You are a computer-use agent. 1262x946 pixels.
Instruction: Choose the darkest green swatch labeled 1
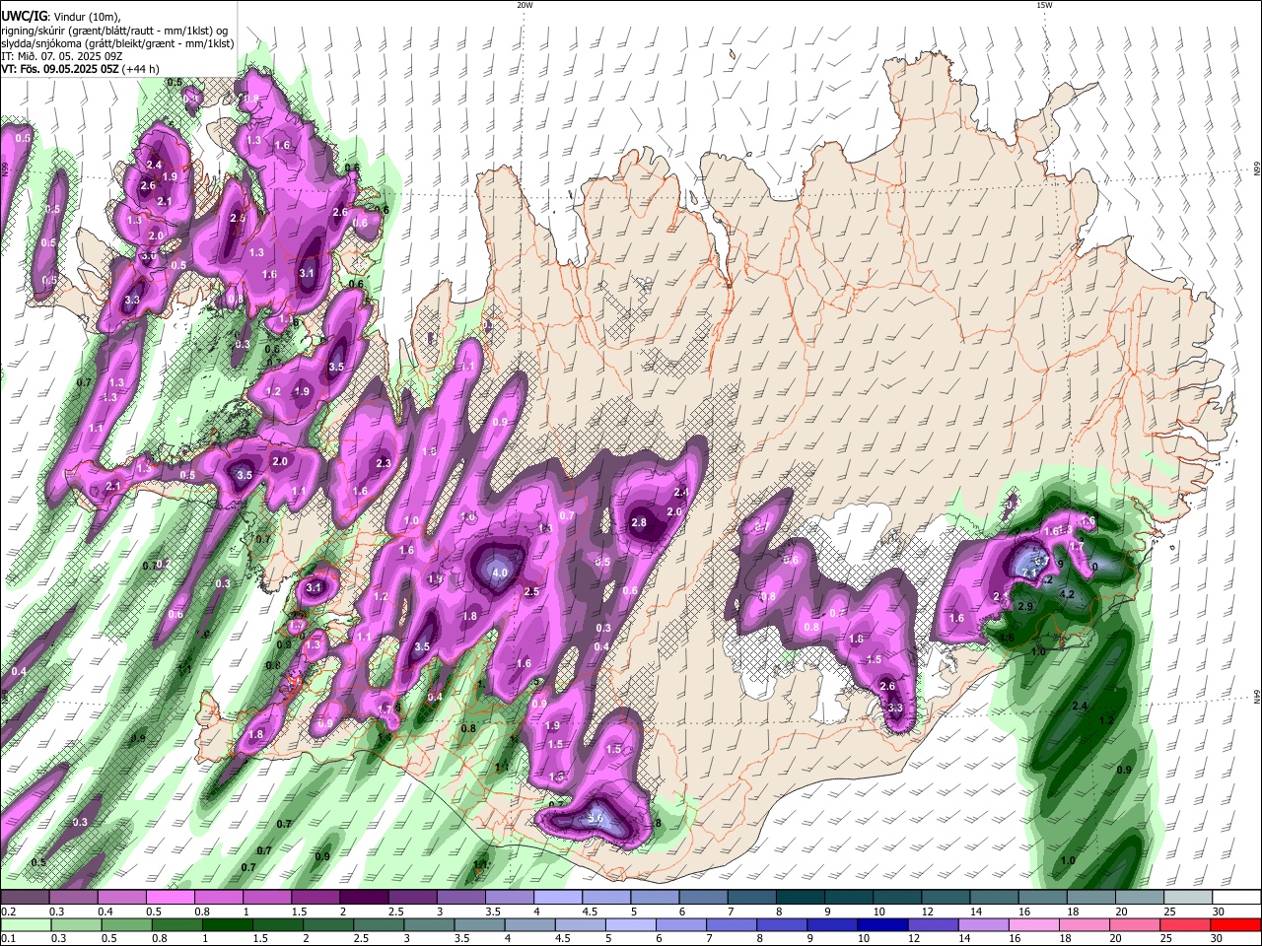pyautogui.click(x=227, y=924)
